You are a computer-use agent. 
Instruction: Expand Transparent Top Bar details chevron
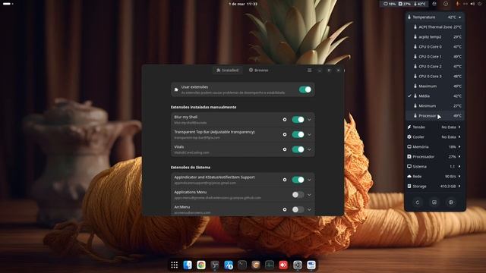pyautogui.click(x=309, y=135)
